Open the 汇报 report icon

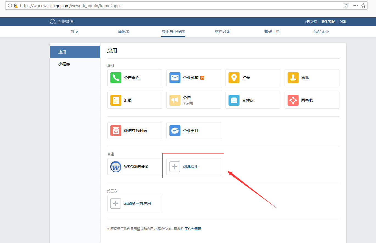[116, 100]
